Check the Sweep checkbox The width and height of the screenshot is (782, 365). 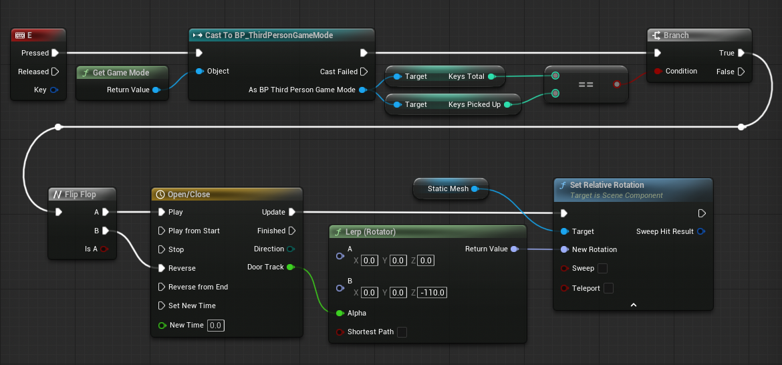602,269
